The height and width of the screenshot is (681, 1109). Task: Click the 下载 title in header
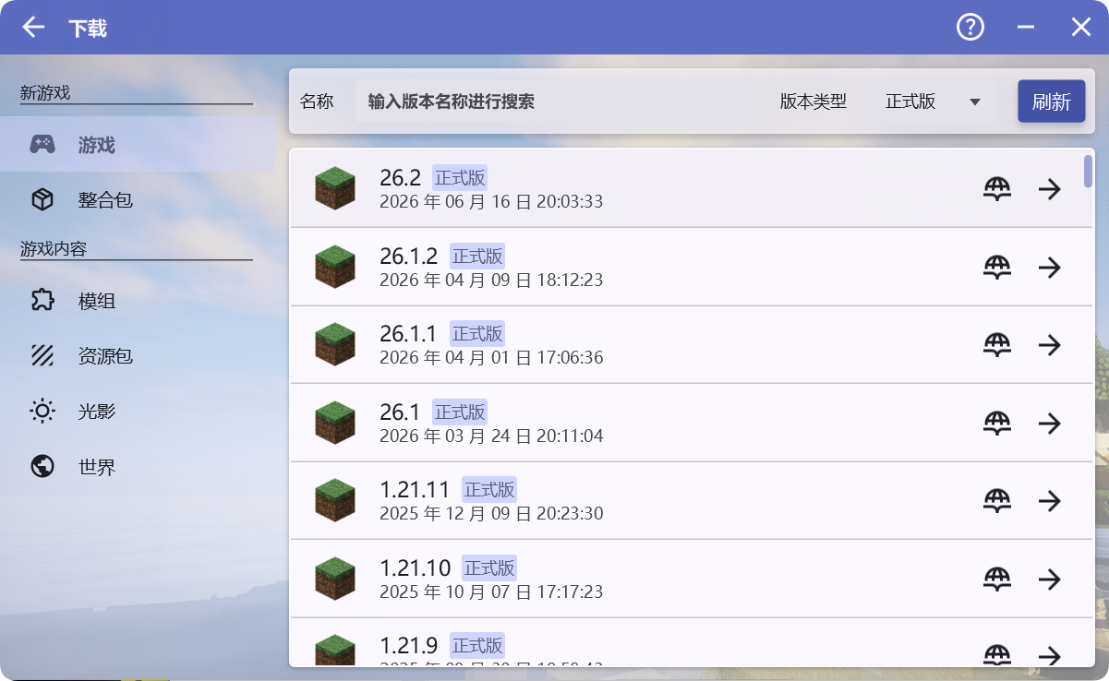coord(88,28)
